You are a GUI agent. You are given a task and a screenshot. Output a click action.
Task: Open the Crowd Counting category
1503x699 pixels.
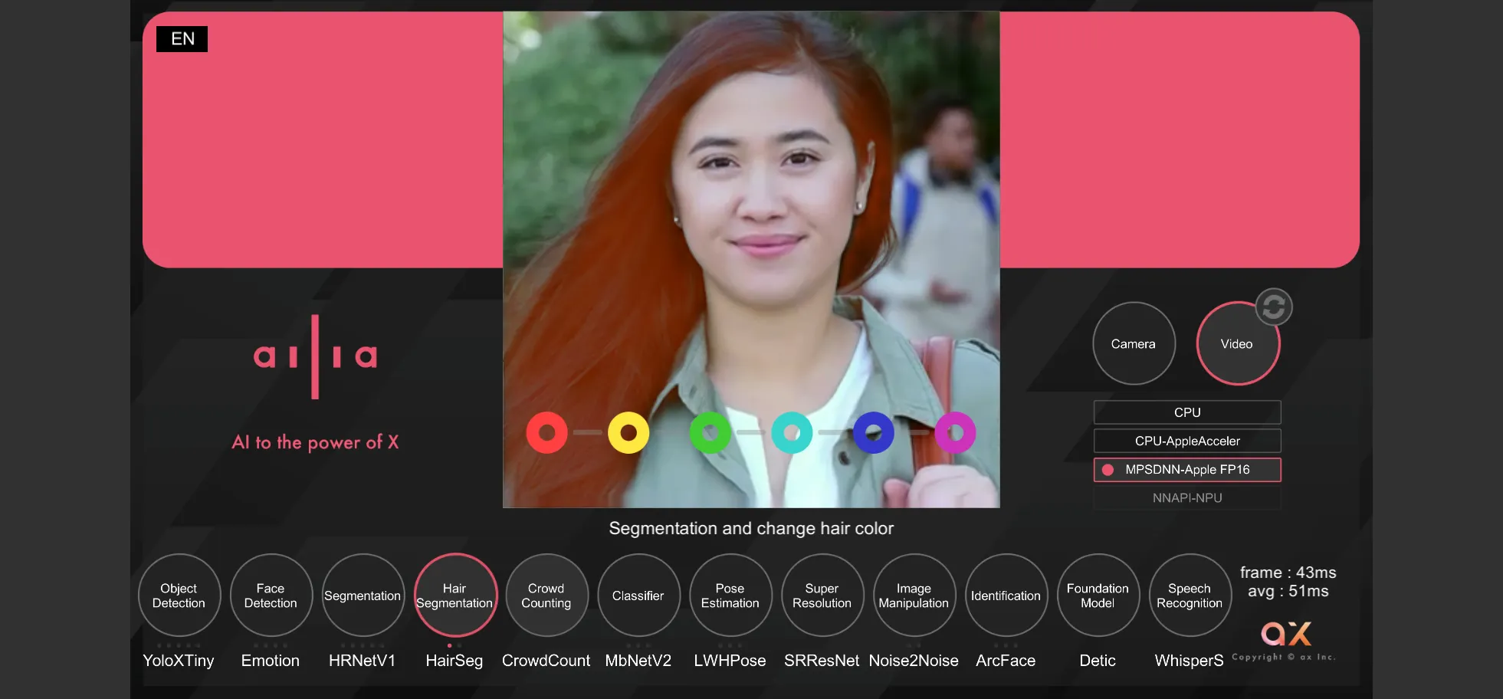pyautogui.click(x=546, y=596)
